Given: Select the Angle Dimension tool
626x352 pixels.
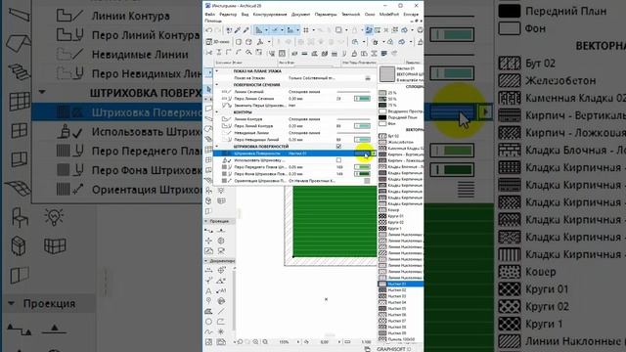Looking at the screenshot, I should [x=221, y=281].
